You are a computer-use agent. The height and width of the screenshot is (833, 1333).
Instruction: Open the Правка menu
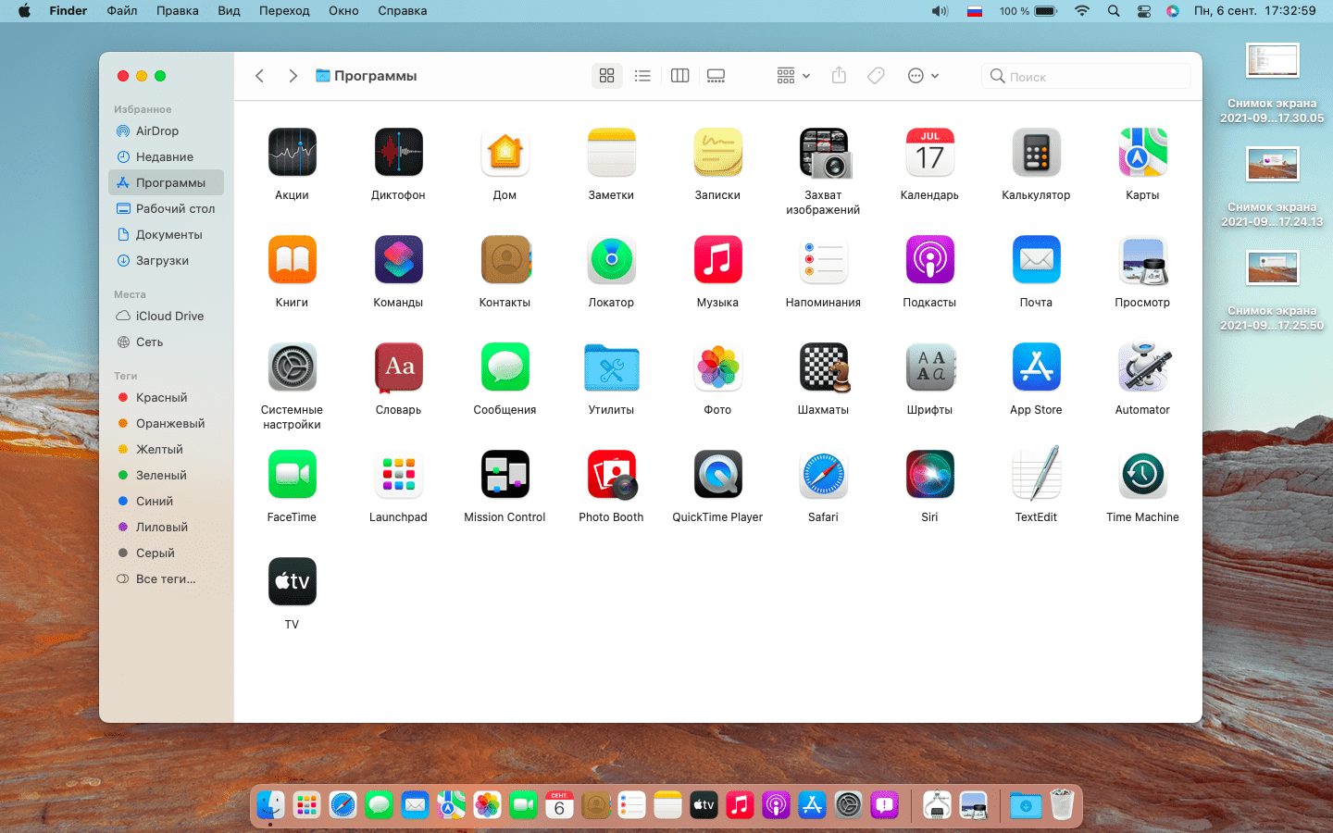pyautogui.click(x=177, y=11)
